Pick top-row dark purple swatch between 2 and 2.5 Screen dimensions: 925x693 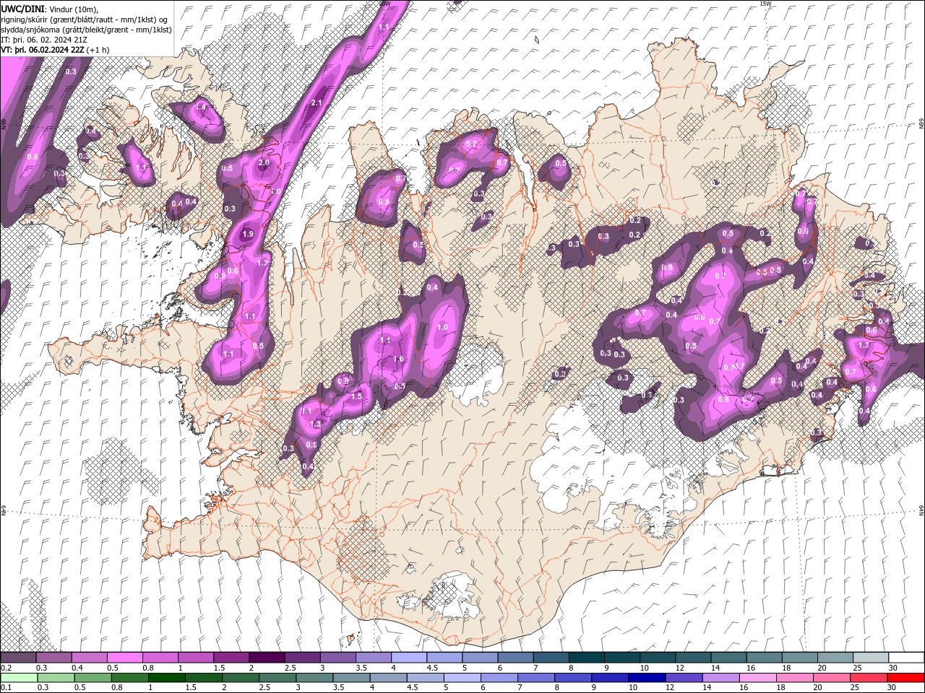[x=267, y=658]
